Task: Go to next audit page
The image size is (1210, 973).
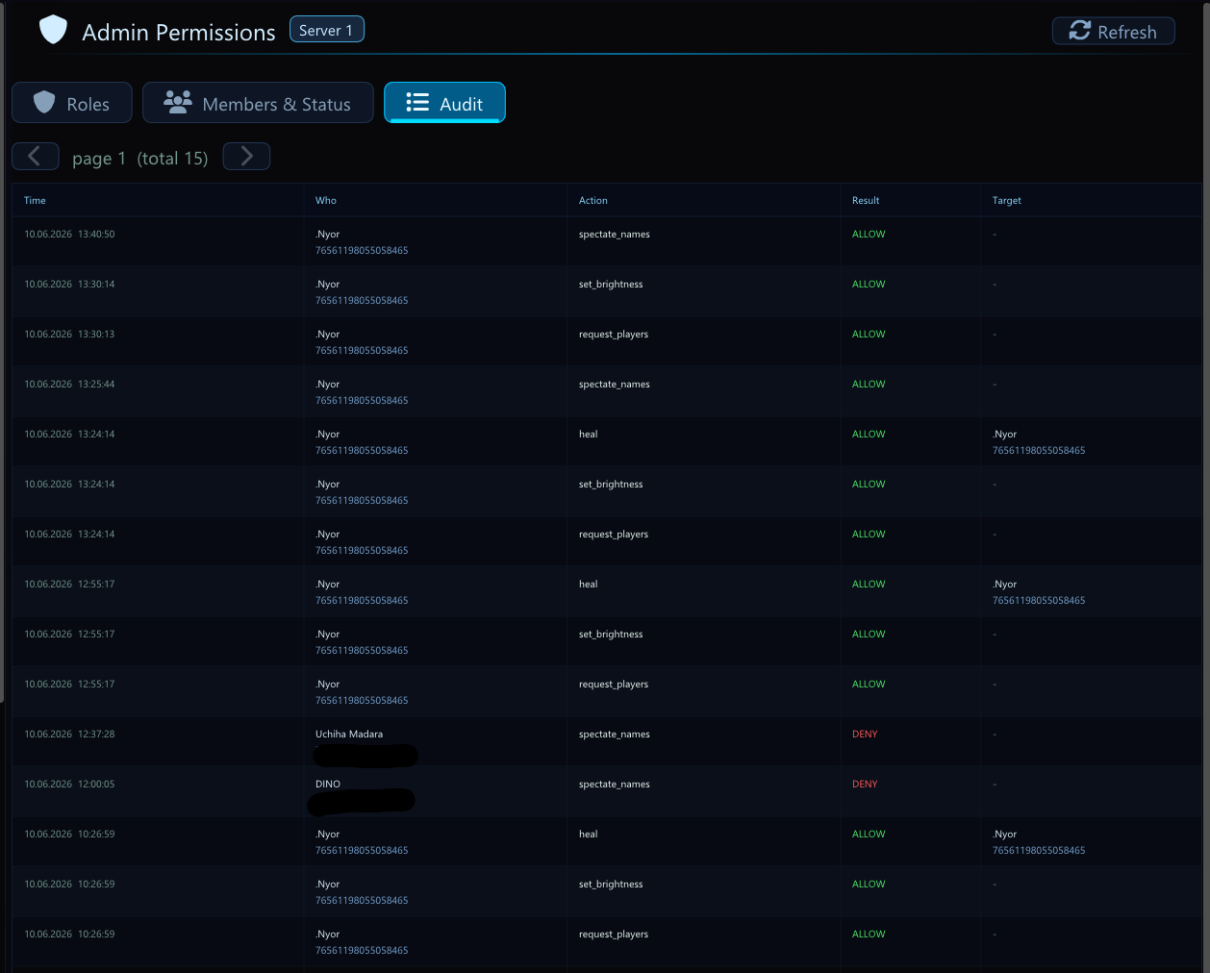Action: coord(246,156)
